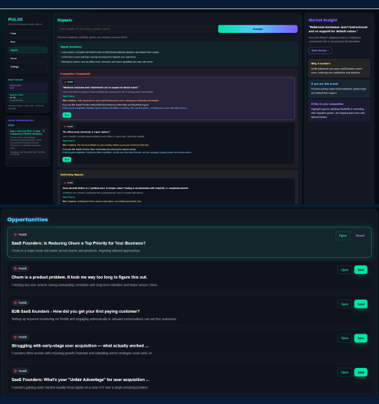Click Reddit badge on 'Relational databases' complaint
Screen dimensions: 379x404
click(69, 82)
